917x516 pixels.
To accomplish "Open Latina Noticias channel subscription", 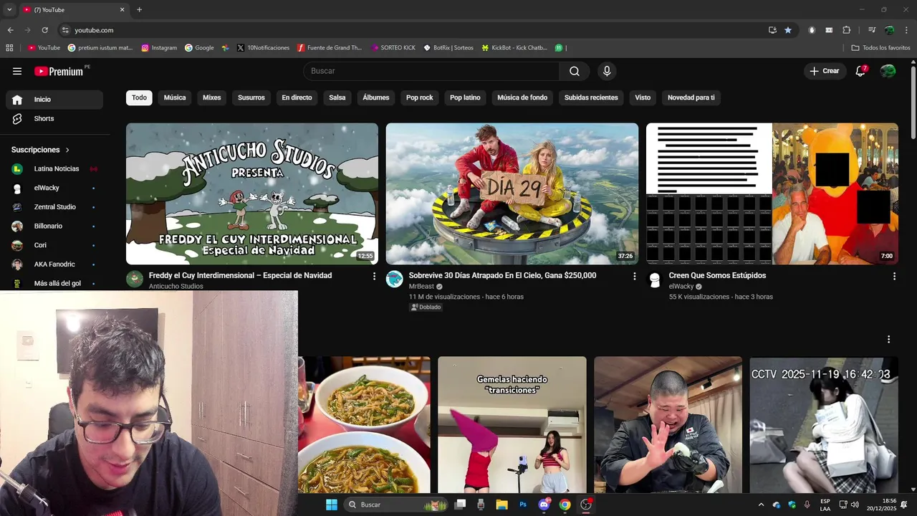I will pos(54,169).
